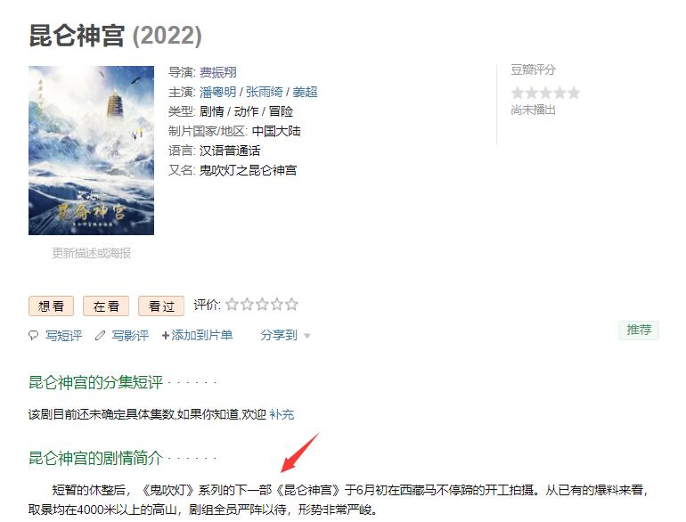The width and height of the screenshot is (686, 522).
Task: Open actor 潘粤明 profile link
Action: (218, 92)
